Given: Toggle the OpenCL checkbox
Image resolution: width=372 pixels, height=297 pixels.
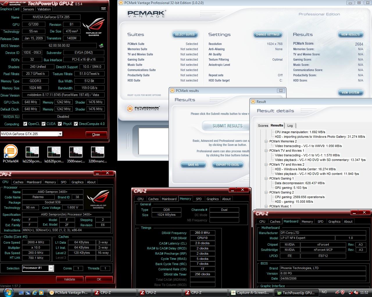Looking at the screenshot, I should coord(25,124).
